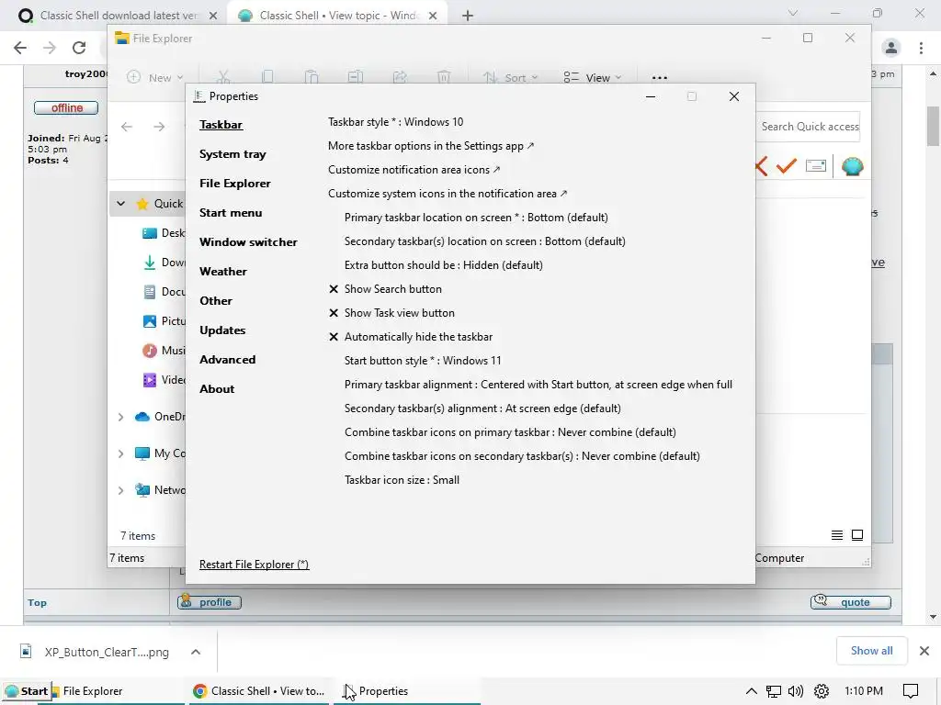Click the Start button on the taskbar
Image resolution: width=941 pixels, height=705 pixels.
click(26, 691)
